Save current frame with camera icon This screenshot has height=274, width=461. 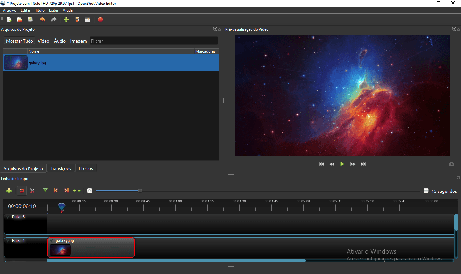pyautogui.click(x=452, y=164)
